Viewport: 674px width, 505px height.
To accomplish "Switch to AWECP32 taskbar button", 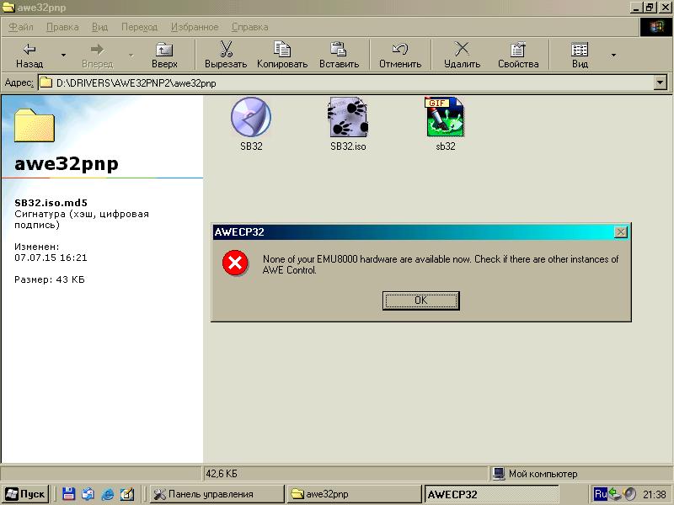I will 492,494.
